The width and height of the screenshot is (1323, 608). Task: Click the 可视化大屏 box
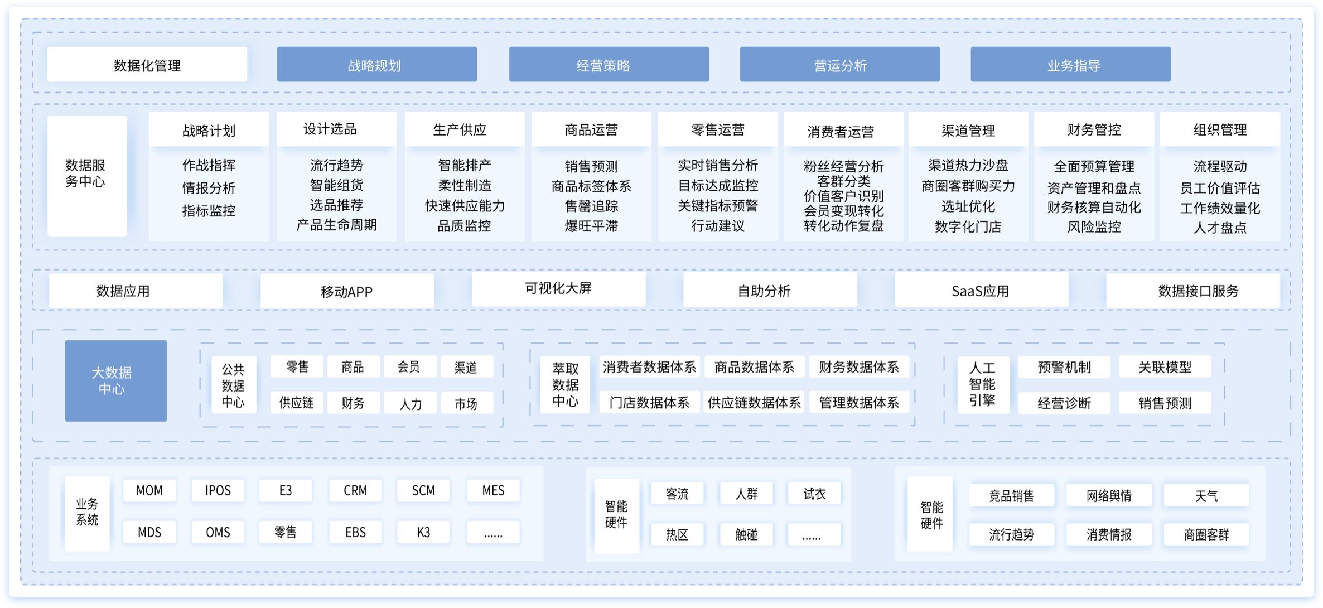pos(558,288)
